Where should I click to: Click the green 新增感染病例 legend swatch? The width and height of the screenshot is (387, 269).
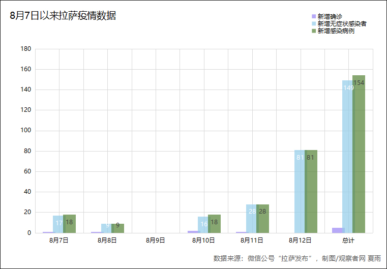314,31
